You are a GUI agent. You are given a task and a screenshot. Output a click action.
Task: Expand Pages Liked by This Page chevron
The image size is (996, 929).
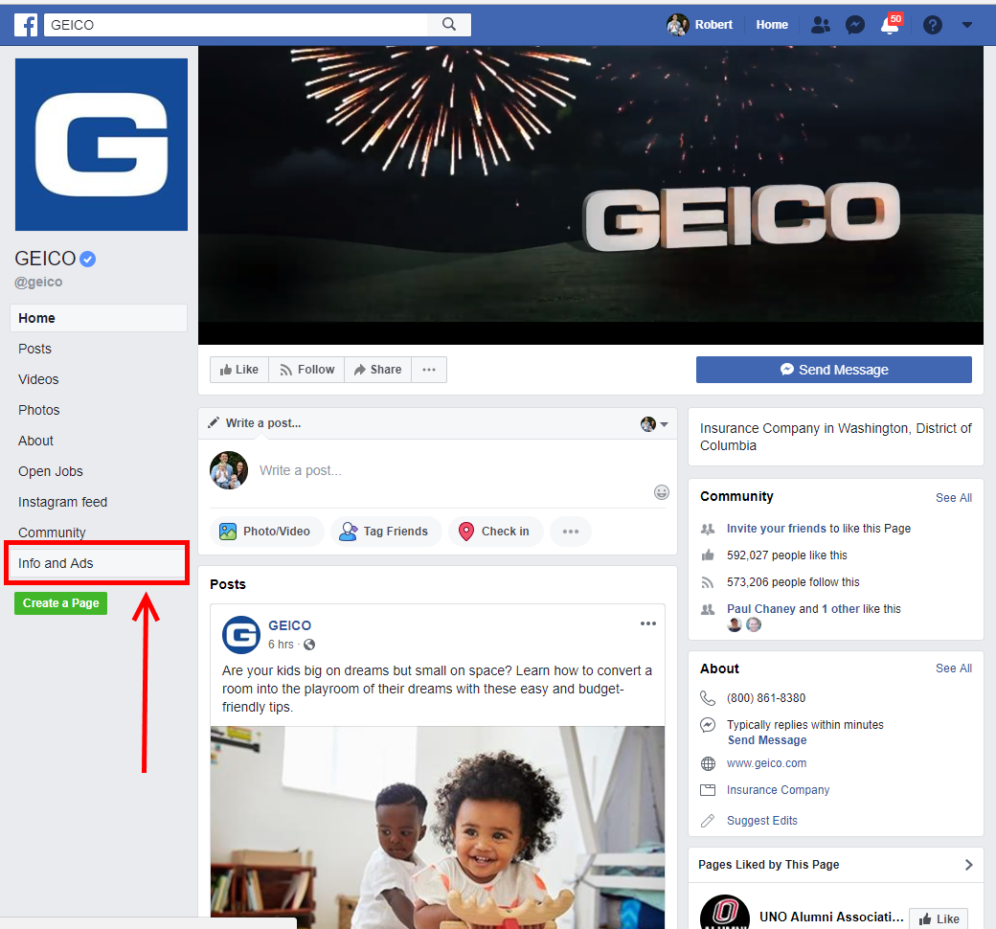click(968, 865)
